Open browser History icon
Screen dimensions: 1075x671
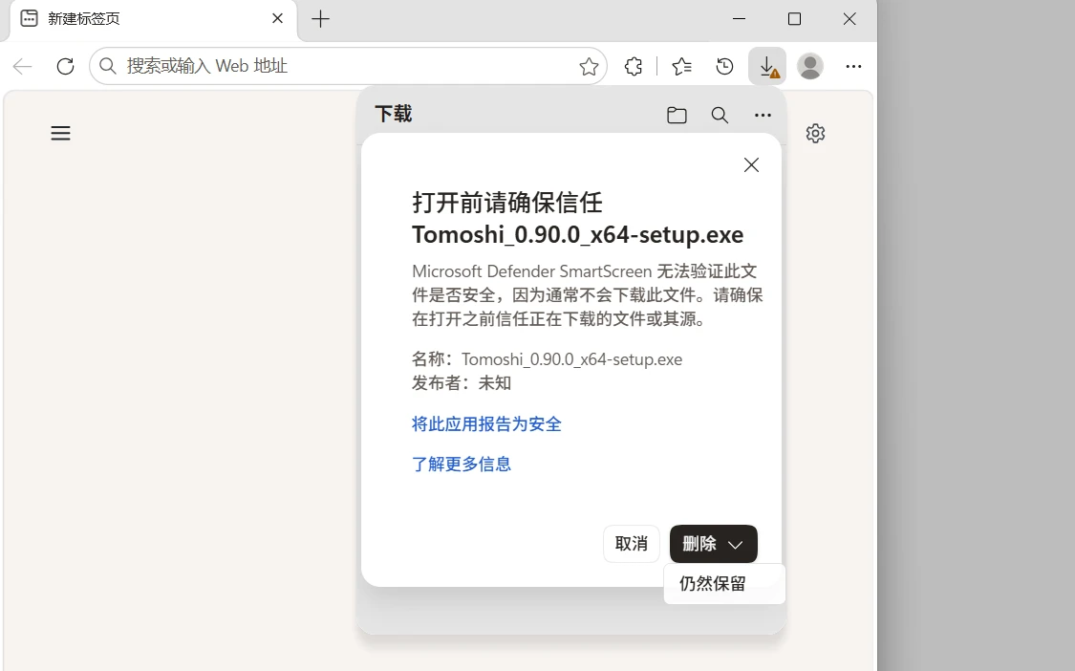coord(724,66)
